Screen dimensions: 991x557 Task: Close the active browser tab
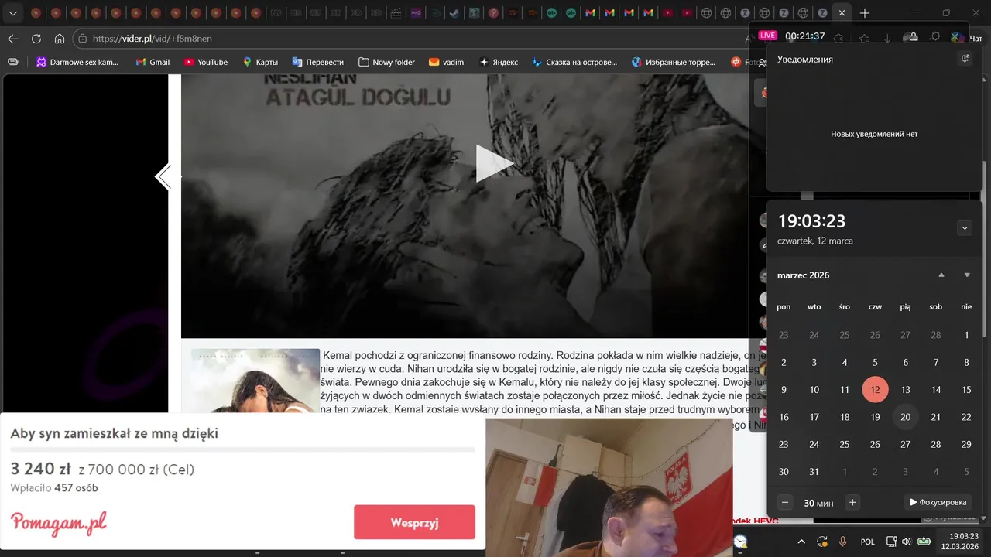coord(842,13)
